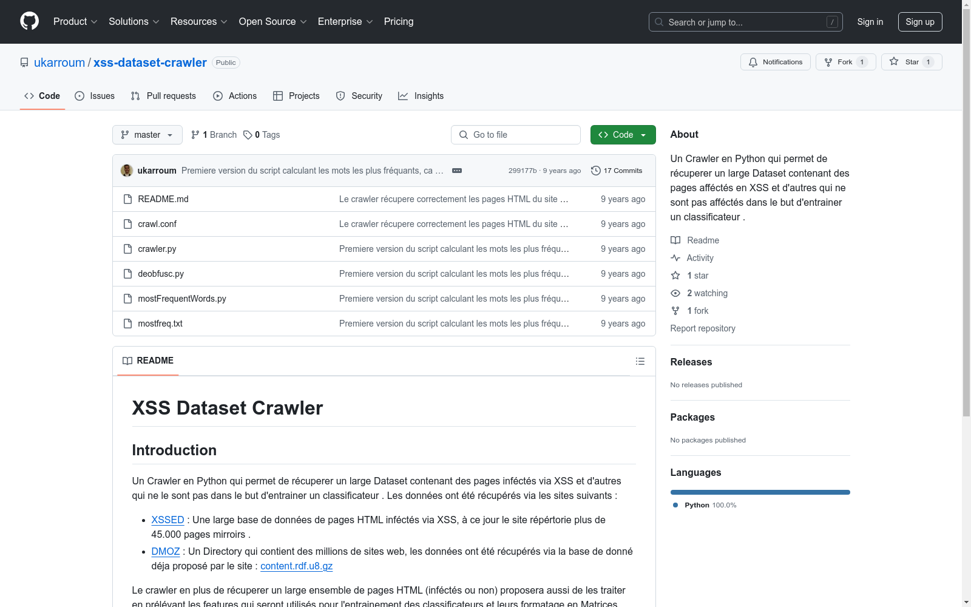
Task: Click the file icon beside crawl.conf
Action: (x=127, y=224)
